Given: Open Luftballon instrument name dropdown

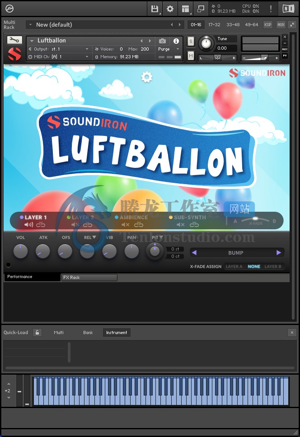Looking at the screenshot, I should click(x=32, y=41).
